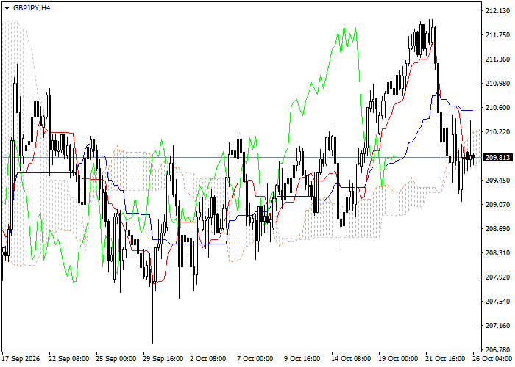The image size is (515, 367).
Task: Select the 14 Oct 08:00 time label
Action: (x=352, y=359)
